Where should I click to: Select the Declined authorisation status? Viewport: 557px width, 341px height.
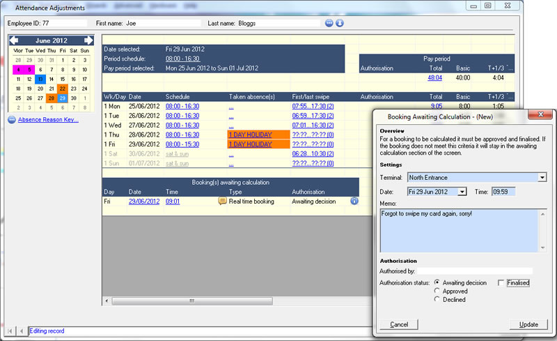tap(437, 300)
